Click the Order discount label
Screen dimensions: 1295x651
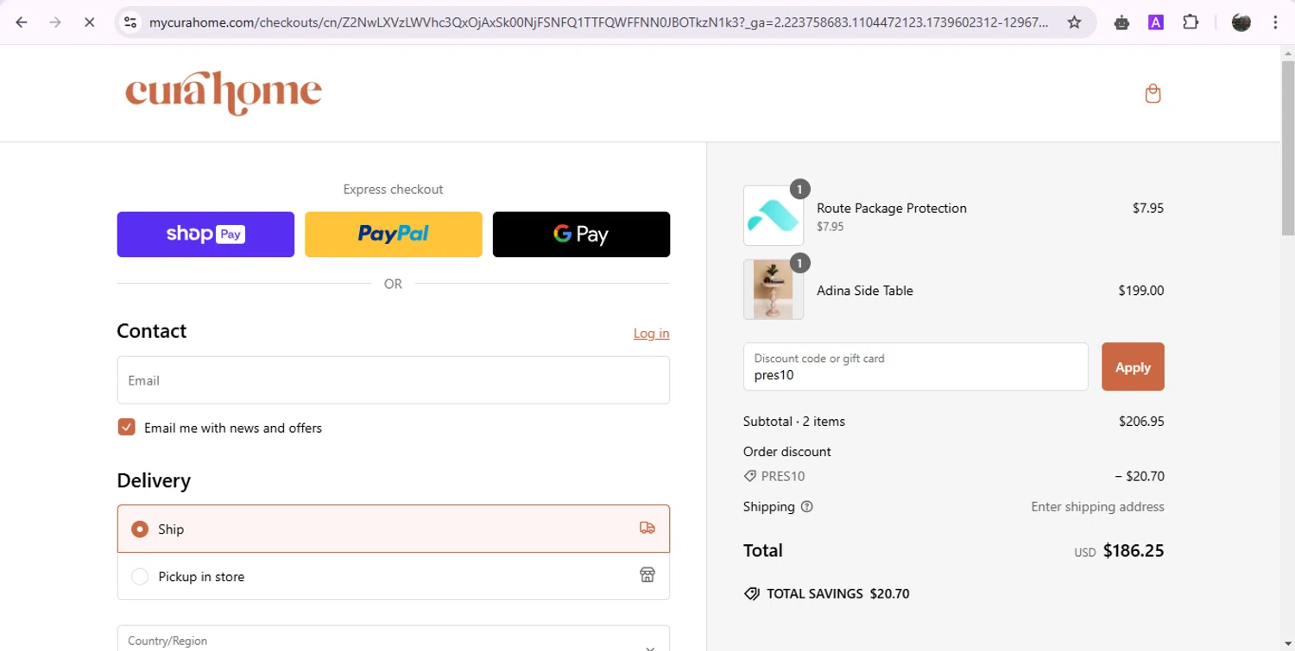coord(786,452)
